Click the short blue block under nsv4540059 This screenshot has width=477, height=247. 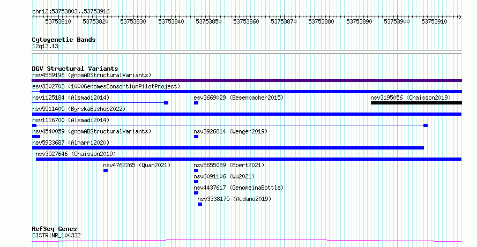36,137
